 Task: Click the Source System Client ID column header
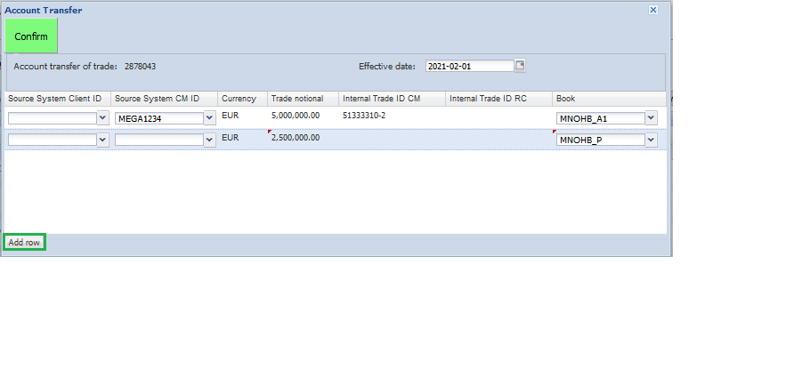coord(55,99)
